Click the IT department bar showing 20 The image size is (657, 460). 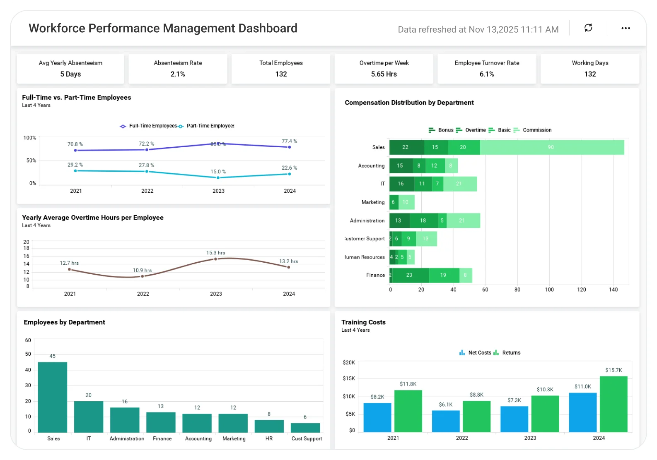(x=89, y=417)
